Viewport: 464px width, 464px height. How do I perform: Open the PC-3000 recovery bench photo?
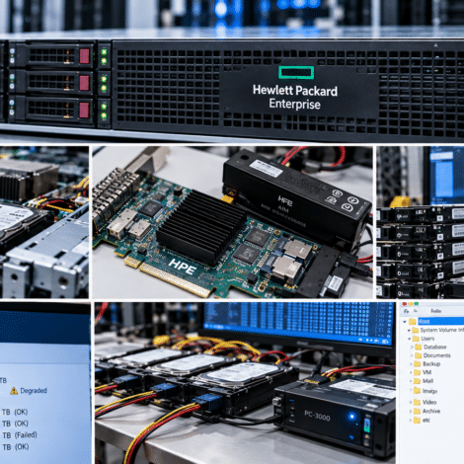(x=245, y=383)
